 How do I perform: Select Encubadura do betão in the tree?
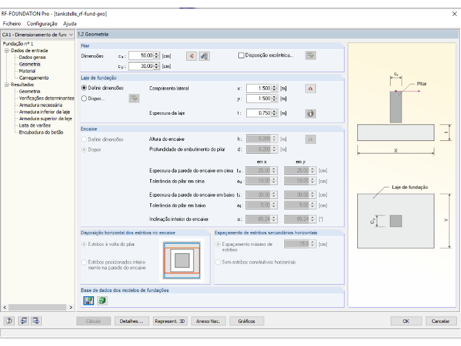tap(41, 132)
